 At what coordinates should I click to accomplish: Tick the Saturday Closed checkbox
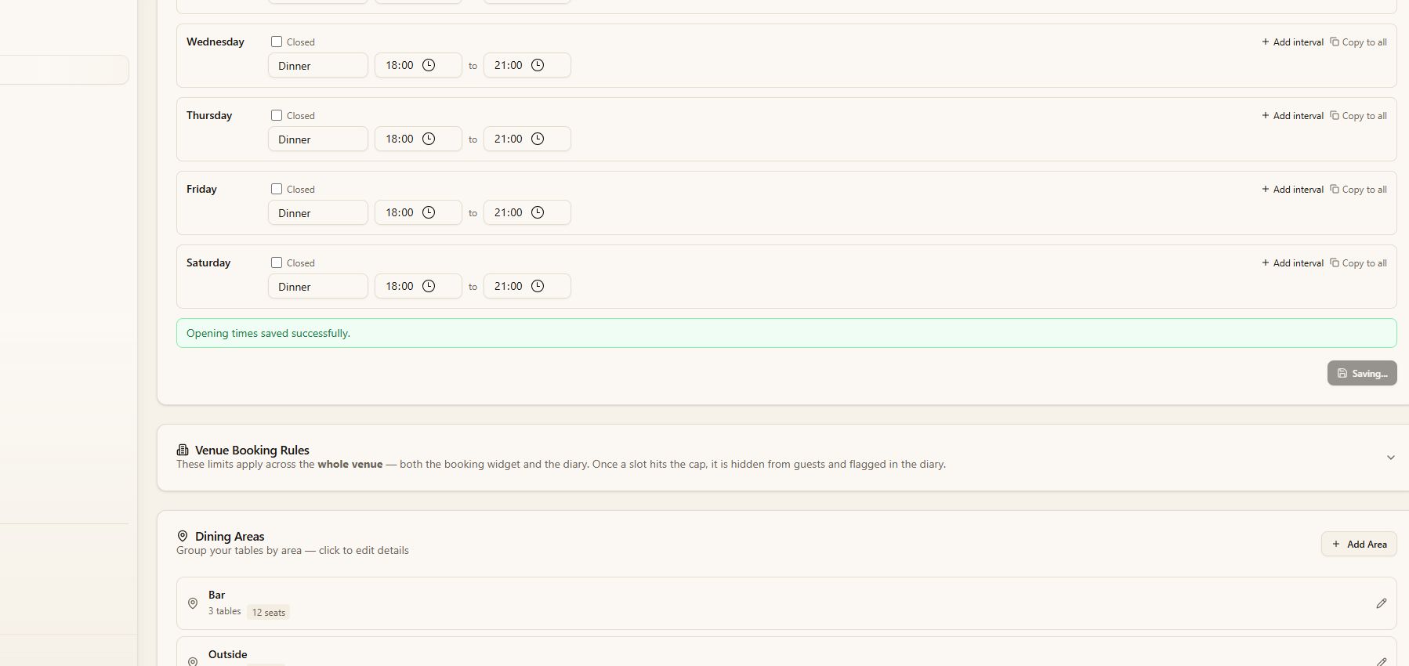pos(277,262)
